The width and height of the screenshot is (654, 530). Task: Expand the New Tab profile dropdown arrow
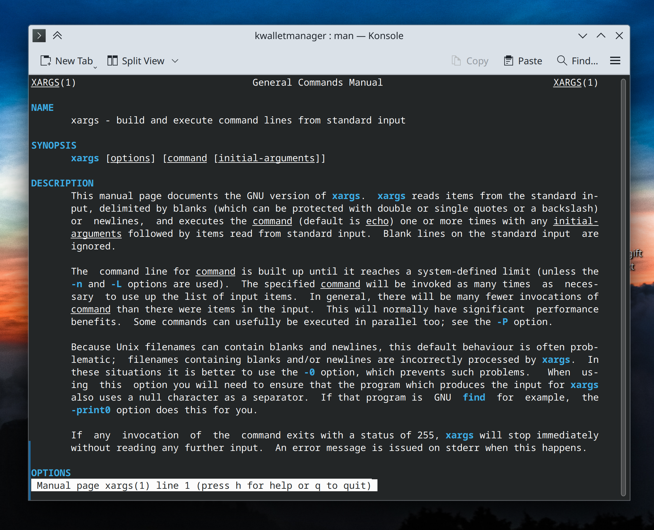[95, 67]
